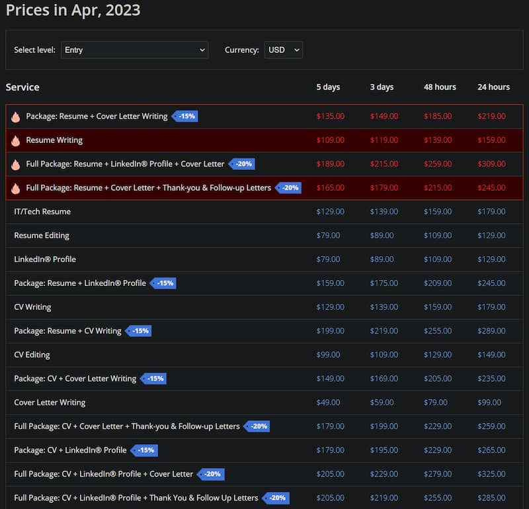The width and height of the screenshot is (529, 509).
Task: Choose CV + LinkedIn + Cover Letter $325.00 price
Action: [491, 474]
